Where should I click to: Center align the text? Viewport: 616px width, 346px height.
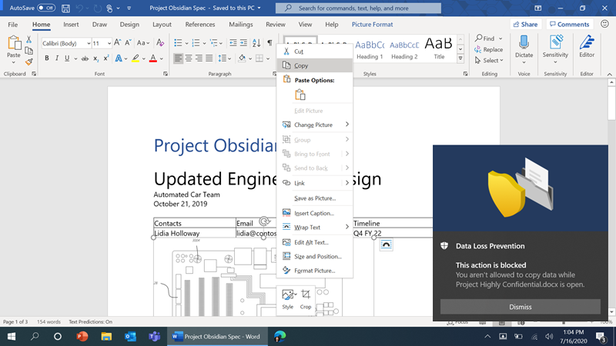point(189,58)
